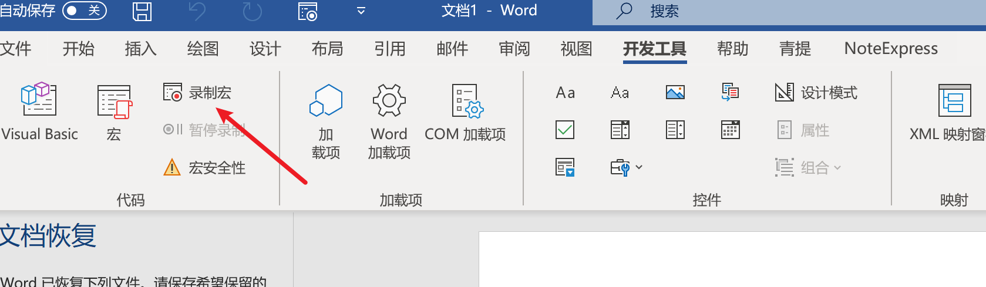Toggle the AutoSave switch

84,11
